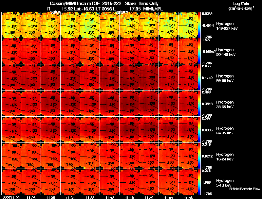The width and height of the screenshot is (262, 199).
Task: Select the color bar for Hydrogen 5-13 keV
Action: click(199, 182)
